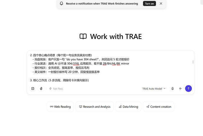The image size is (203, 136).
Task: Click the line starting with 报价档次
Action: tap(61, 68)
